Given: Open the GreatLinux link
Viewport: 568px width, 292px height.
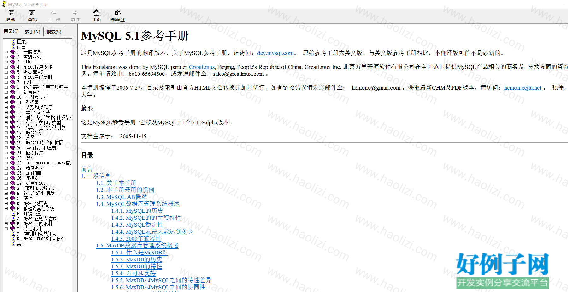Looking at the screenshot, I should [x=202, y=67].
